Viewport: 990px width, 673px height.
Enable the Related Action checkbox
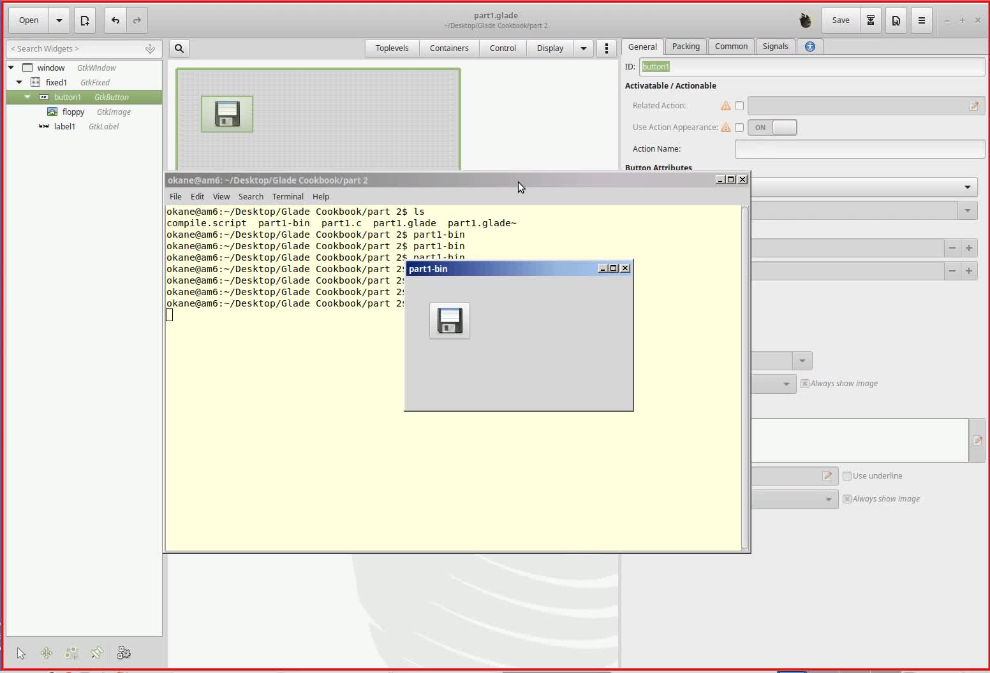(x=739, y=106)
